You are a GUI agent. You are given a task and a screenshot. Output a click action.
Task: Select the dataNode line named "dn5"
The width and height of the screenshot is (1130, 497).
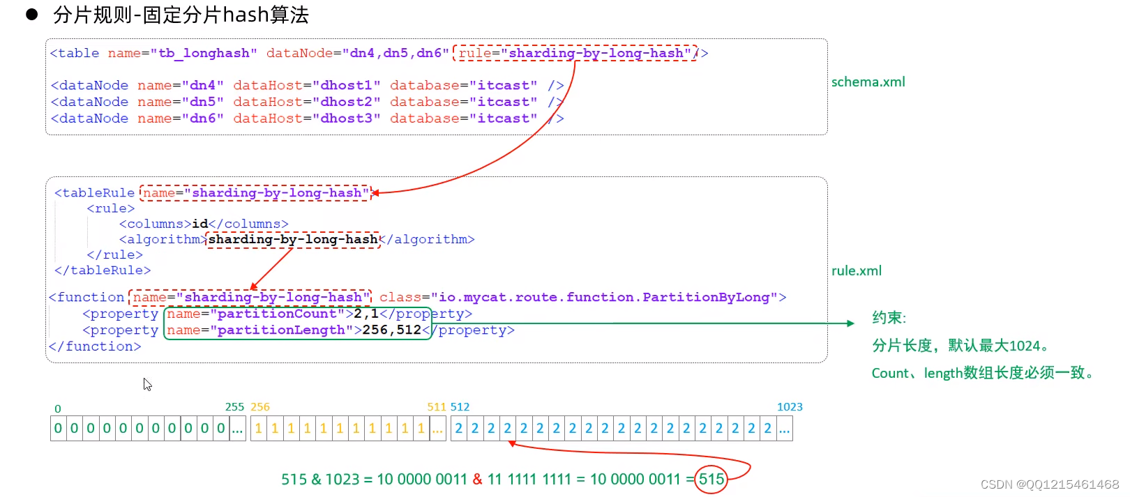pyautogui.click(x=307, y=102)
